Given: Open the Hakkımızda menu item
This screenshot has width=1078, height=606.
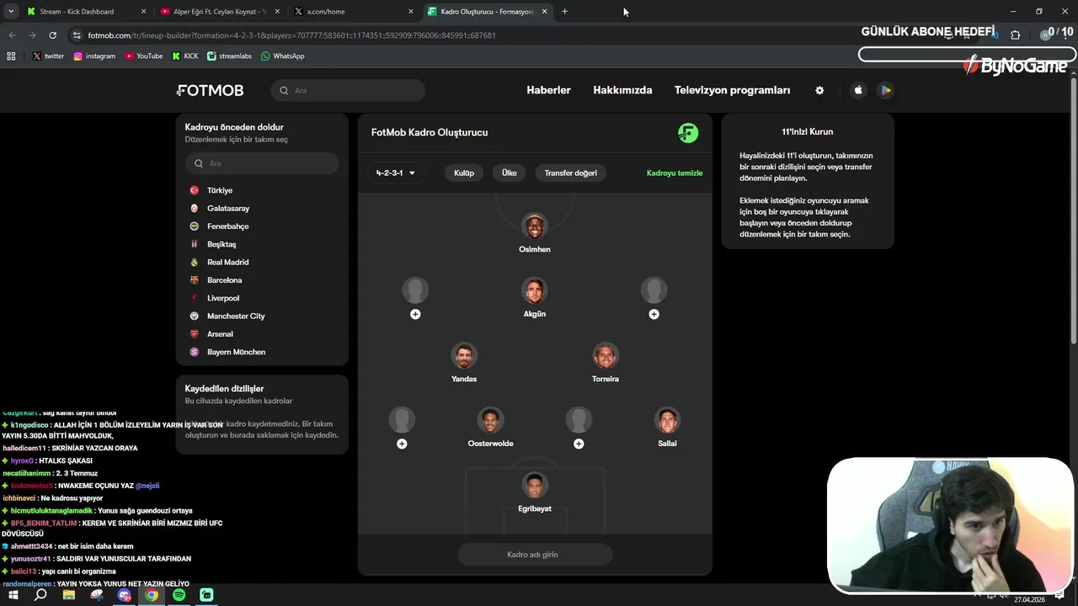Looking at the screenshot, I should coord(622,90).
